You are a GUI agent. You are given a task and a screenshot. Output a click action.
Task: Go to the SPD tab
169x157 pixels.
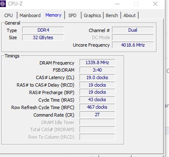(72, 15)
